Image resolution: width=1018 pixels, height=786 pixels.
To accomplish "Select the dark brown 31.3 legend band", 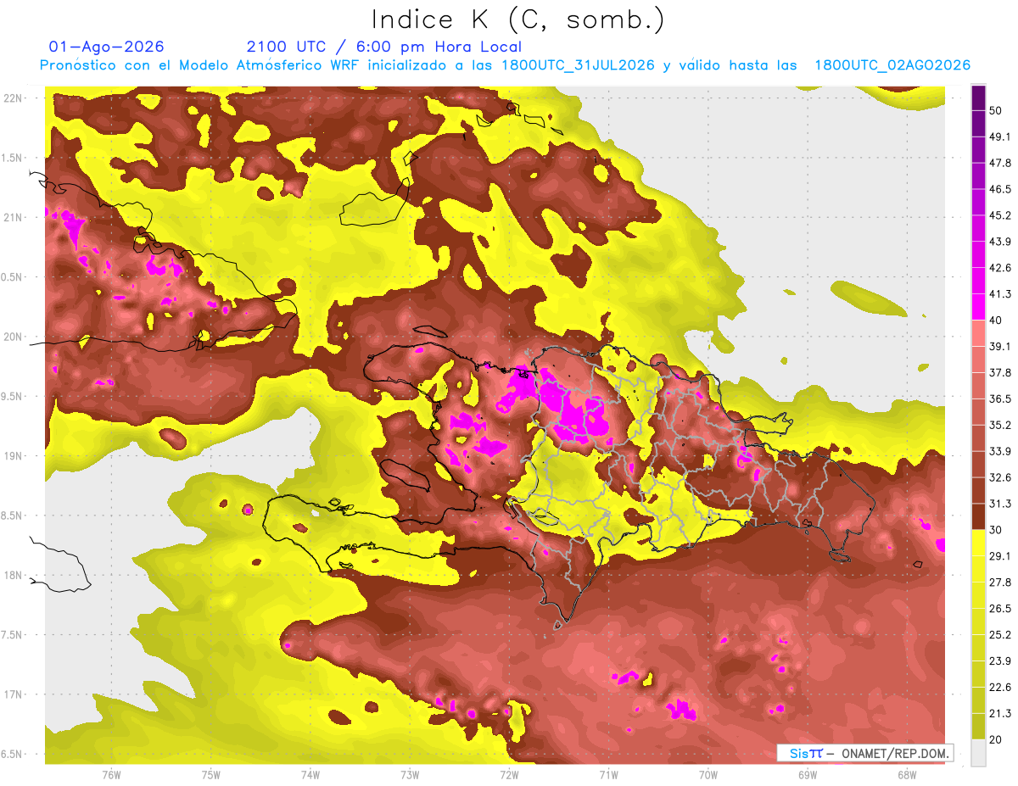I will point(978,516).
